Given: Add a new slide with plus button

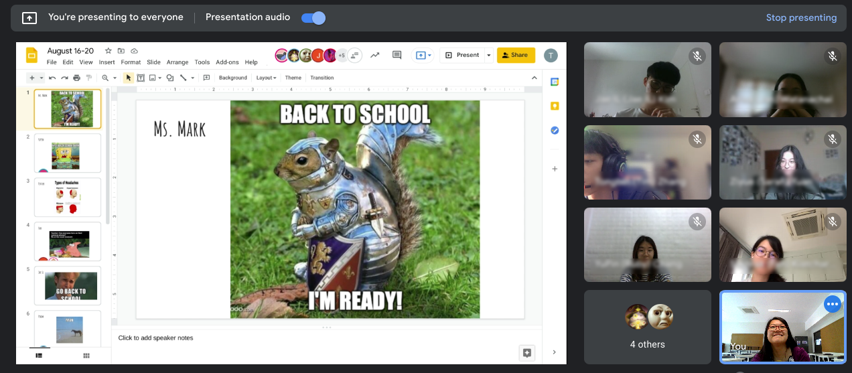Looking at the screenshot, I should [x=31, y=78].
